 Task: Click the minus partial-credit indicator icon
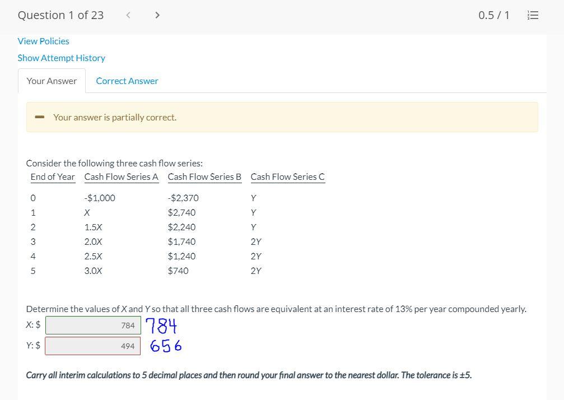[39, 117]
